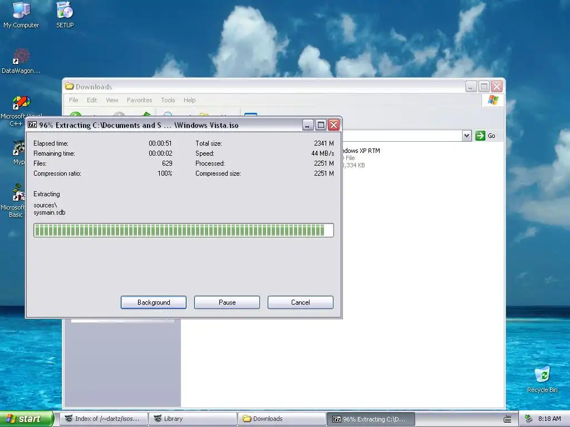
Task: Click the Total size value 2341 M
Action: pos(323,143)
